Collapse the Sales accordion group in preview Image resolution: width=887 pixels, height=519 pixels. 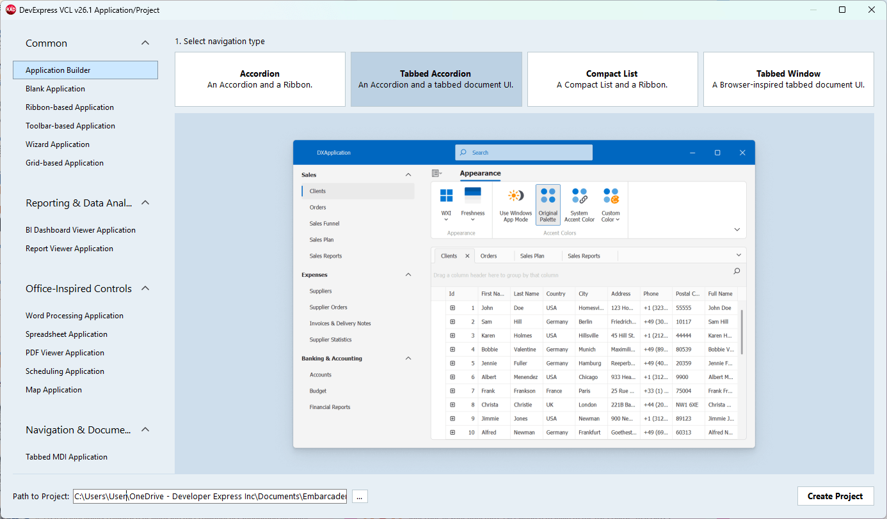pos(408,174)
